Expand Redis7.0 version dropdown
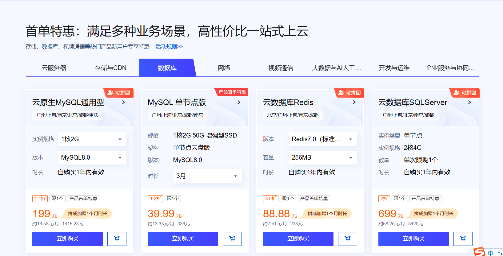 (x=323, y=139)
